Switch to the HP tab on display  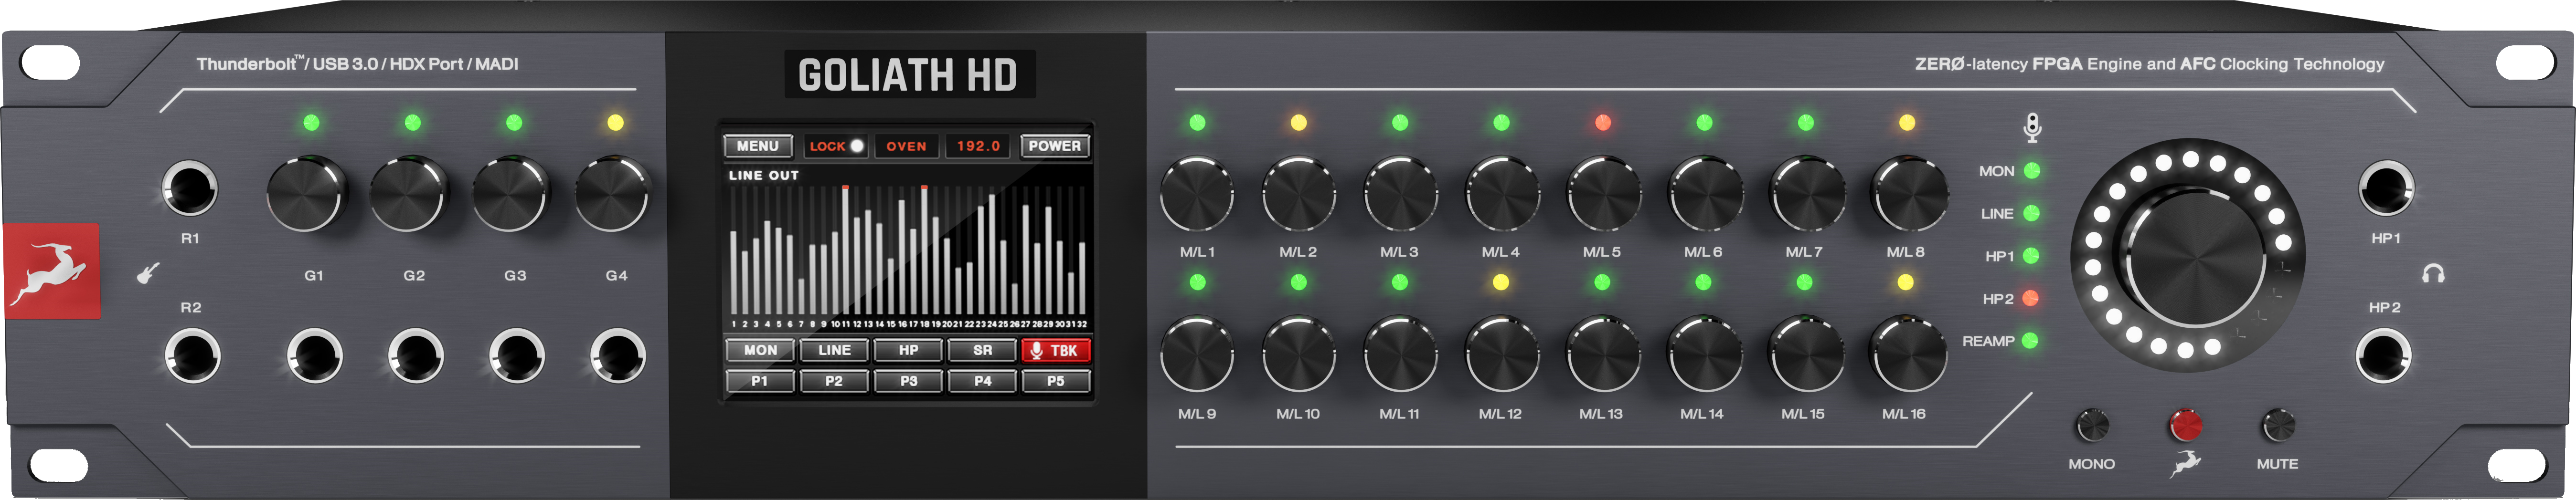(908, 350)
